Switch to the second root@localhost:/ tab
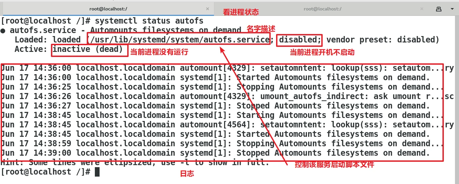The height and width of the screenshot is (184, 459). pos(322,9)
